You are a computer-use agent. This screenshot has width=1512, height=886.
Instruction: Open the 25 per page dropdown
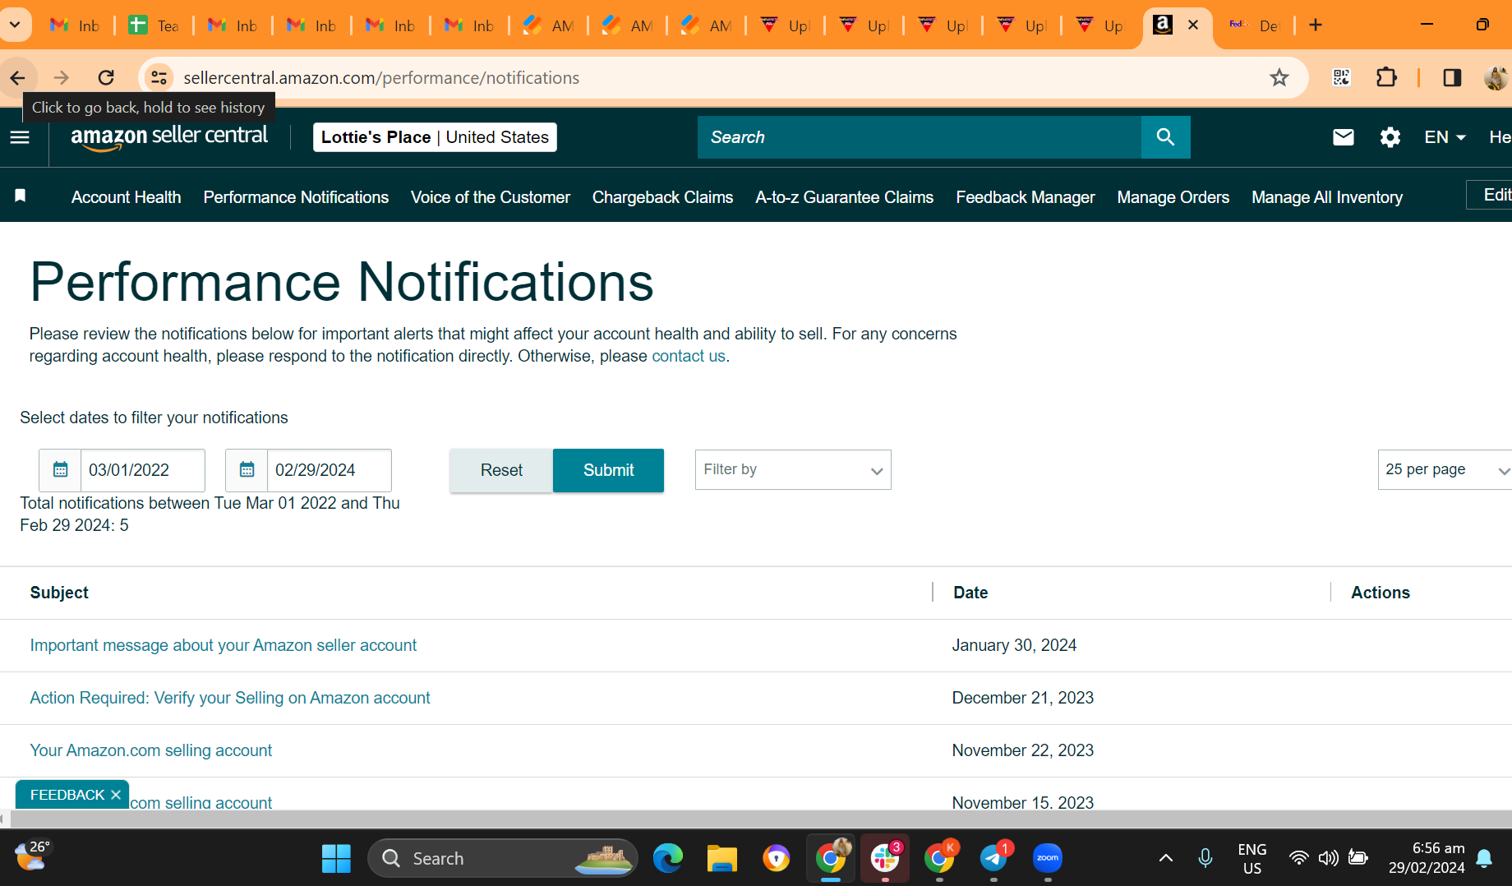(x=1445, y=470)
